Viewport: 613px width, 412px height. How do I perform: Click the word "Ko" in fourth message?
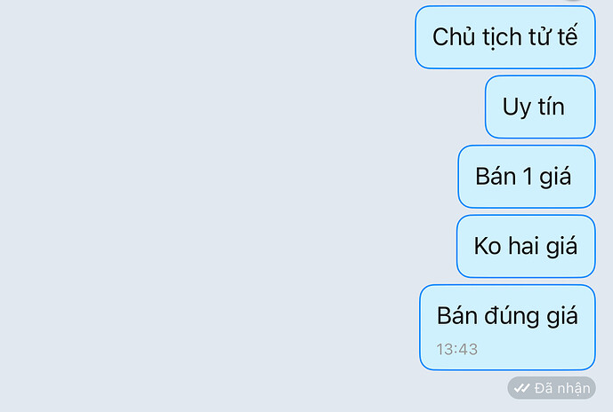488,246
